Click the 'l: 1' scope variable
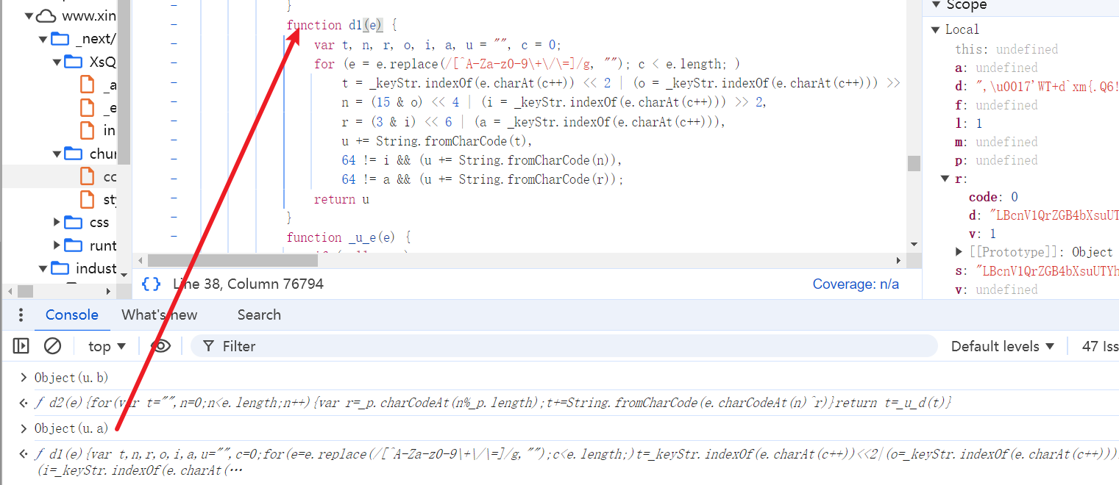This screenshot has height=485, width=1119. coord(969,123)
